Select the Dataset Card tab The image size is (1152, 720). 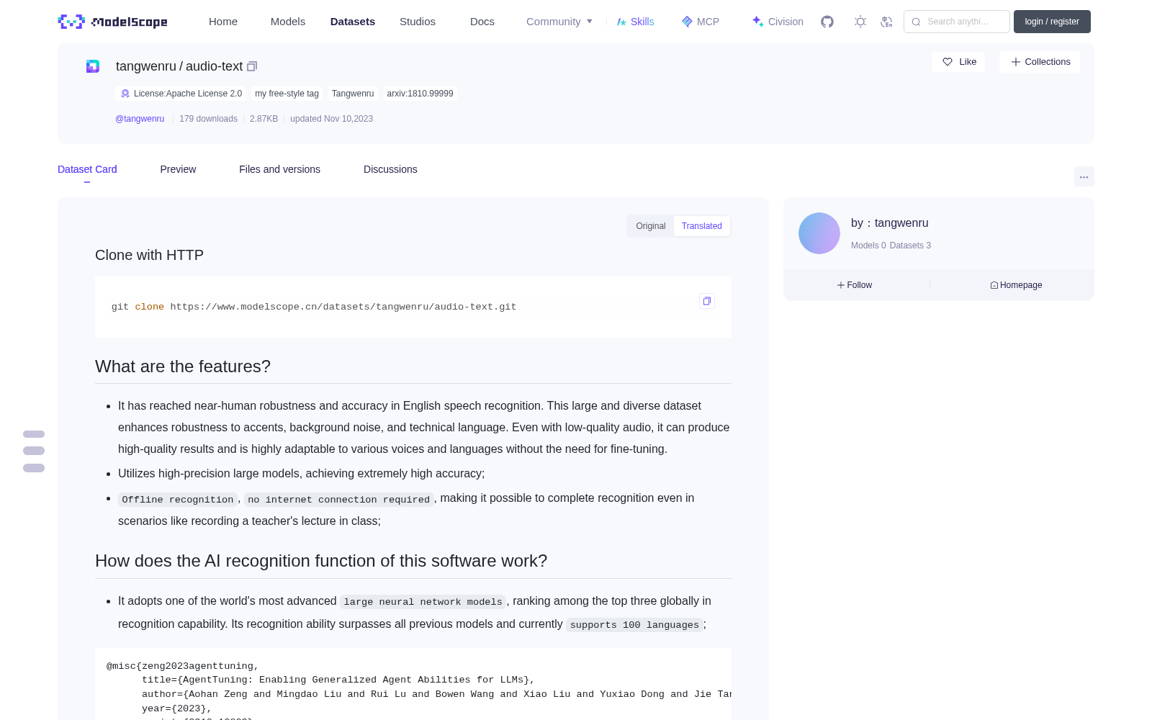[x=87, y=169]
